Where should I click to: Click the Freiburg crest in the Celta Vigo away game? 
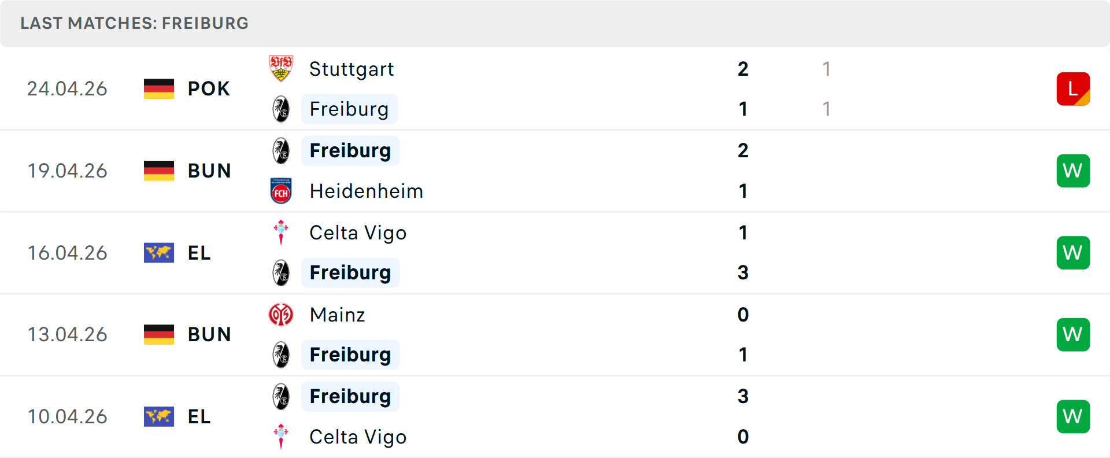click(282, 272)
